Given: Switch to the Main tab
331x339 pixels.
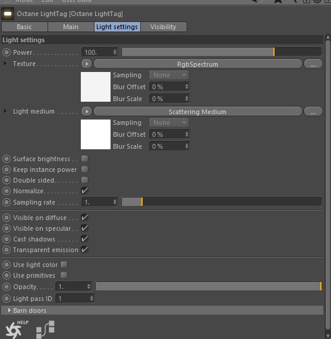Looking at the screenshot, I should point(71,27).
